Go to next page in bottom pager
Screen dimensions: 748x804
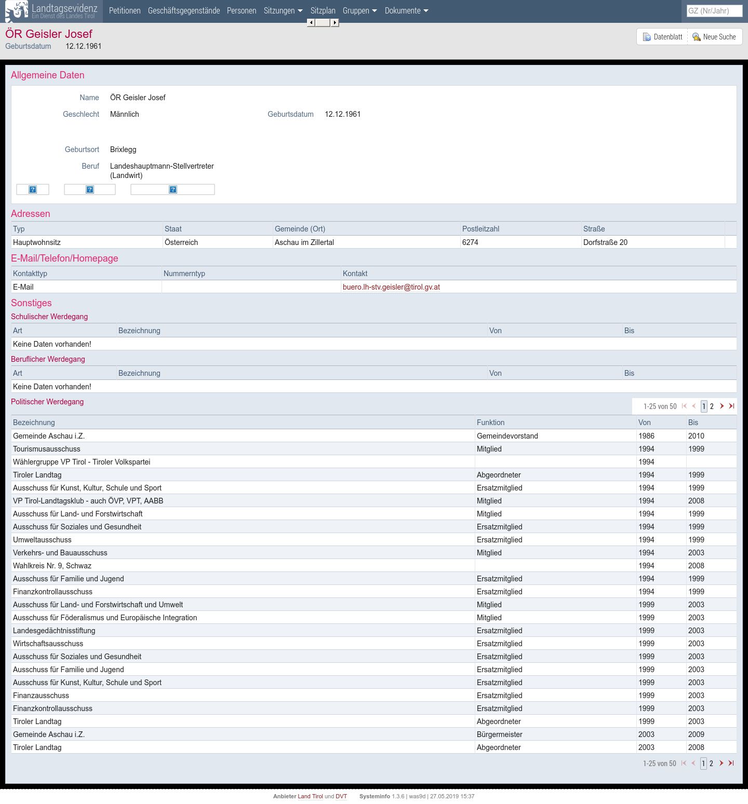coord(721,763)
